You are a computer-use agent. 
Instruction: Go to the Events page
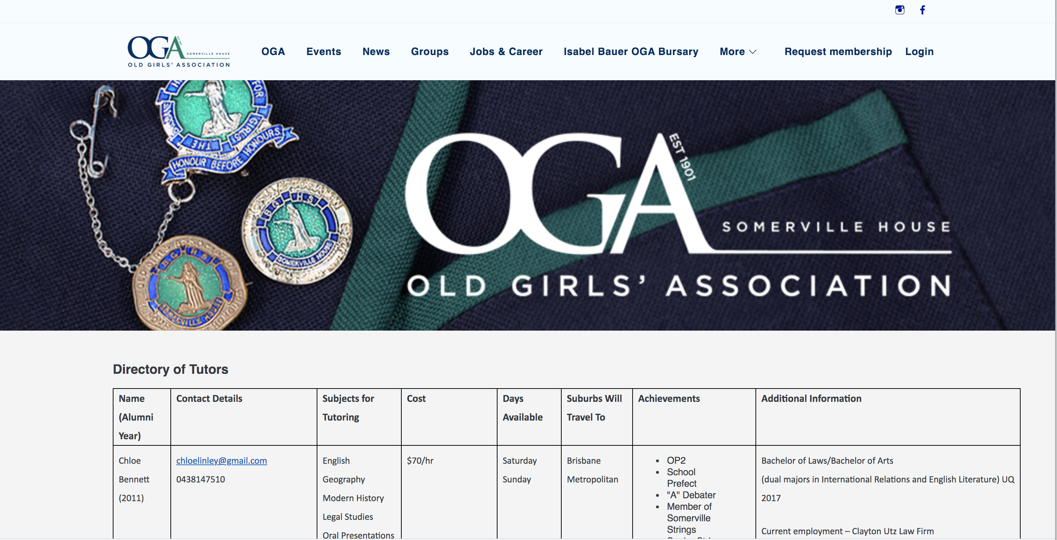coord(324,51)
